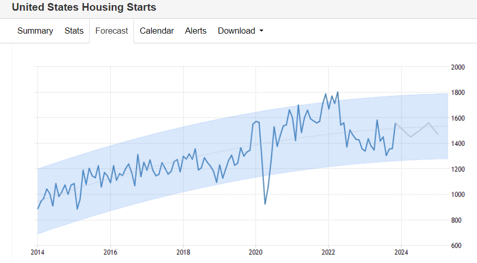Switch to the Stats tab
Image resolution: width=477 pixels, height=263 pixels.
tap(74, 31)
